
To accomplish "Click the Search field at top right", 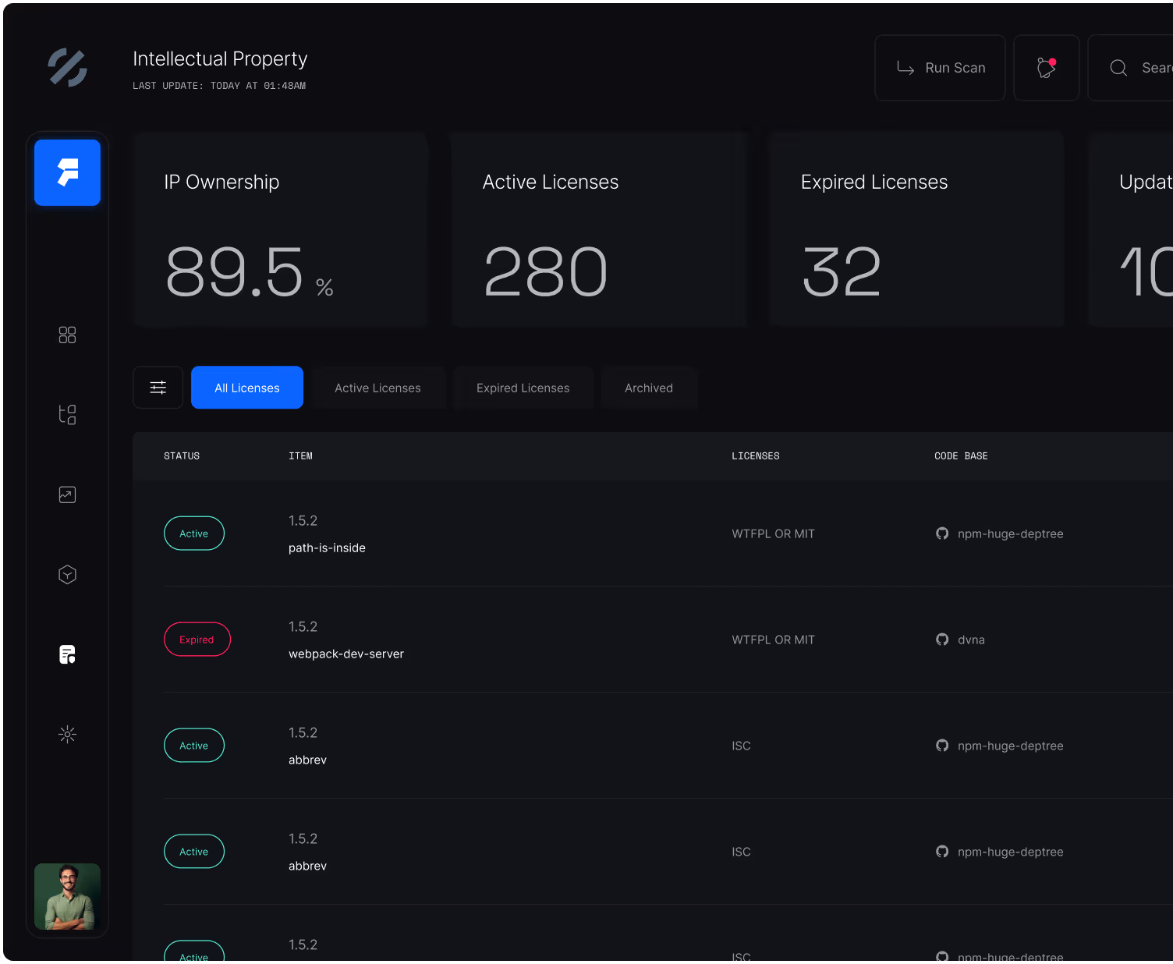I will [1131, 68].
